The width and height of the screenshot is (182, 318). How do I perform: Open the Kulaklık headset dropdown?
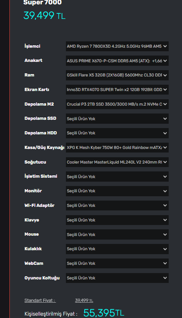(x=117, y=249)
